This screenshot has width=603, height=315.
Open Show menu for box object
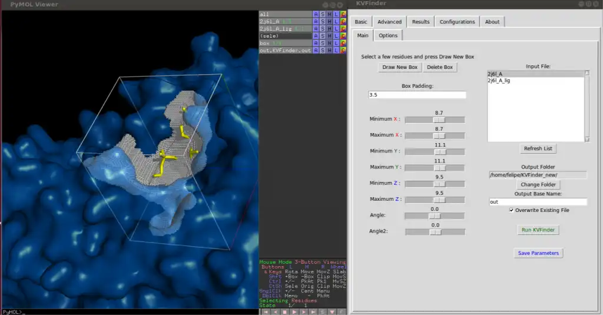pyautogui.click(x=323, y=43)
